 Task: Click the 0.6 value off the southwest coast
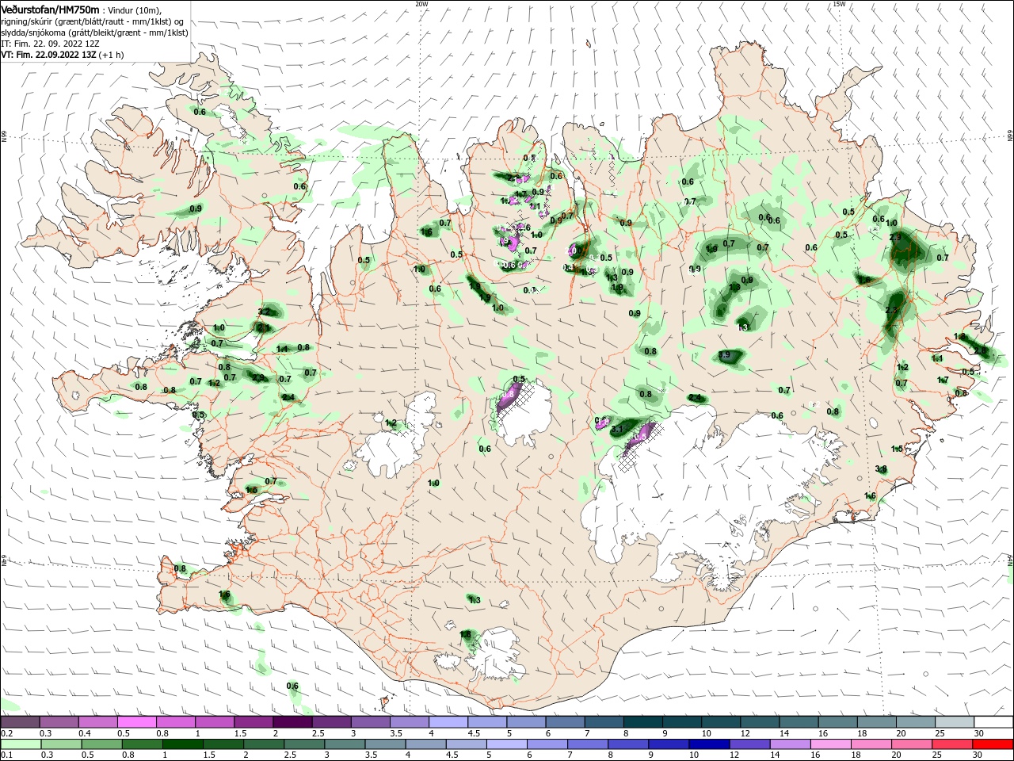[x=292, y=686]
